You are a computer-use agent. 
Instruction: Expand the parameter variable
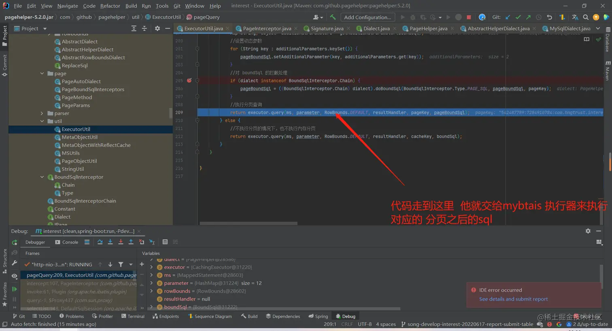[x=151, y=283]
